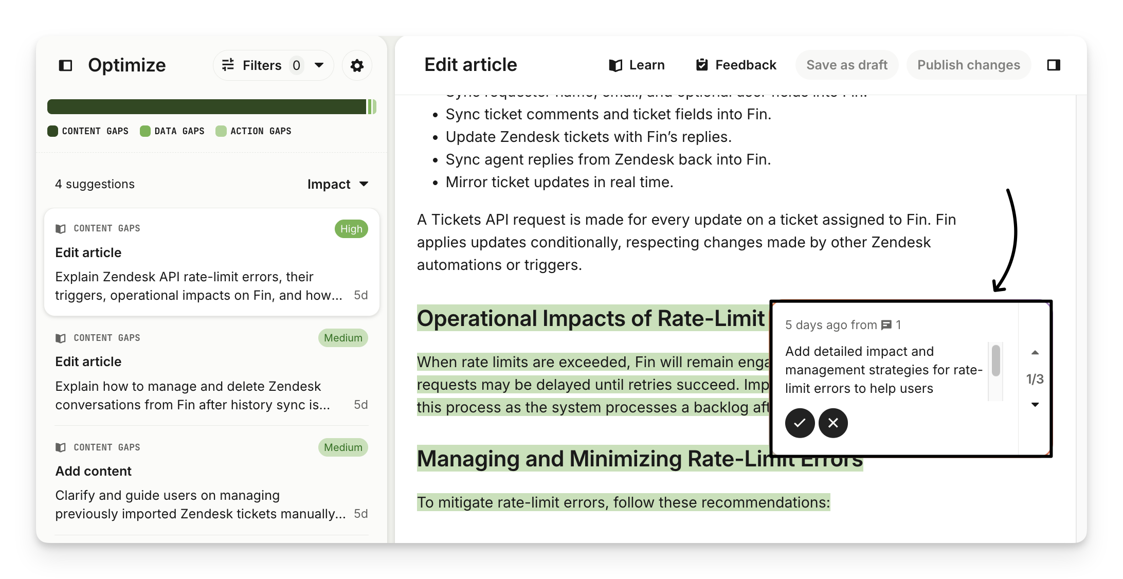
Task: Toggle the right side panel icon
Action: [x=1054, y=65]
